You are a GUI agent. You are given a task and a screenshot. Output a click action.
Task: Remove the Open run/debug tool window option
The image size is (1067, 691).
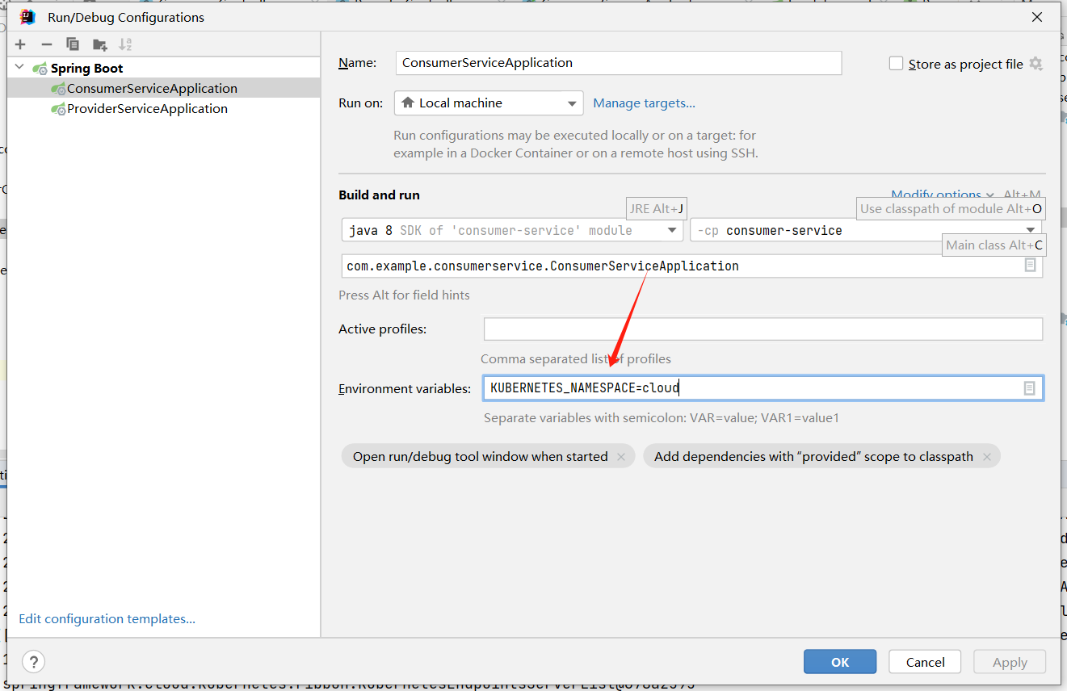[x=620, y=457]
